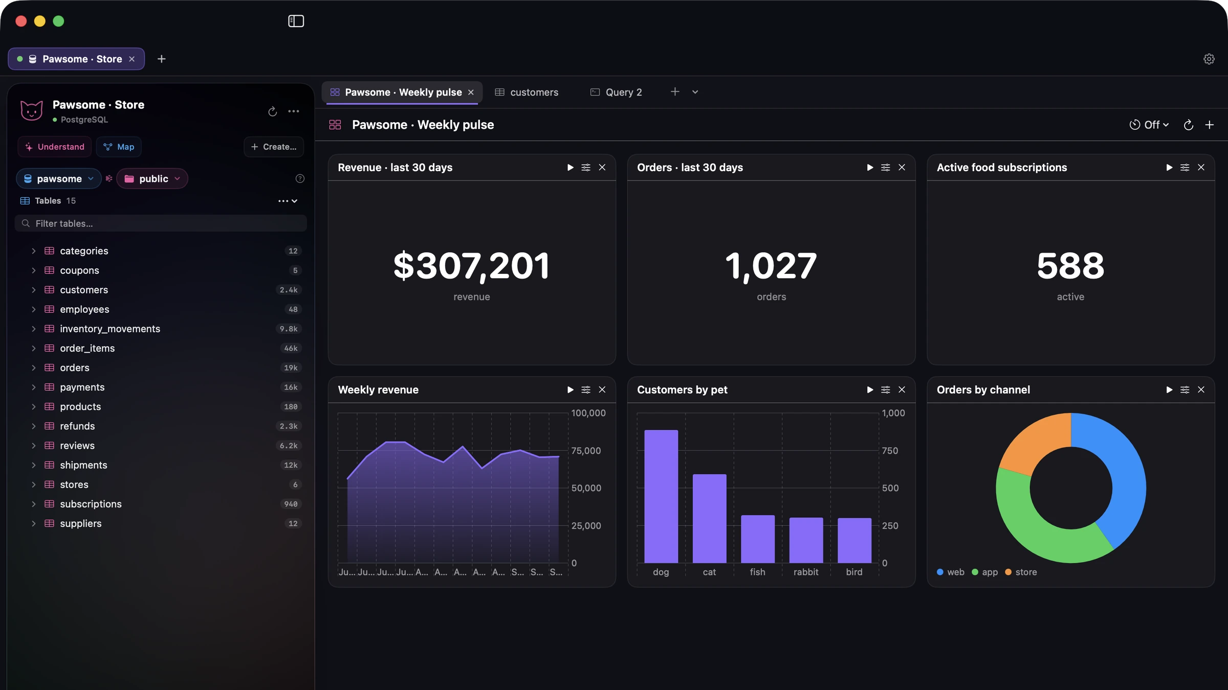
Task: Toggle the sidebar panel icon
Action: 296,21
